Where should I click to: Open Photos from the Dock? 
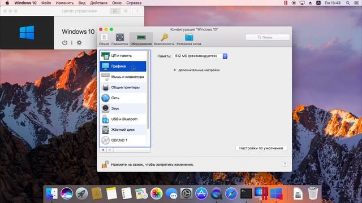[157, 193]
